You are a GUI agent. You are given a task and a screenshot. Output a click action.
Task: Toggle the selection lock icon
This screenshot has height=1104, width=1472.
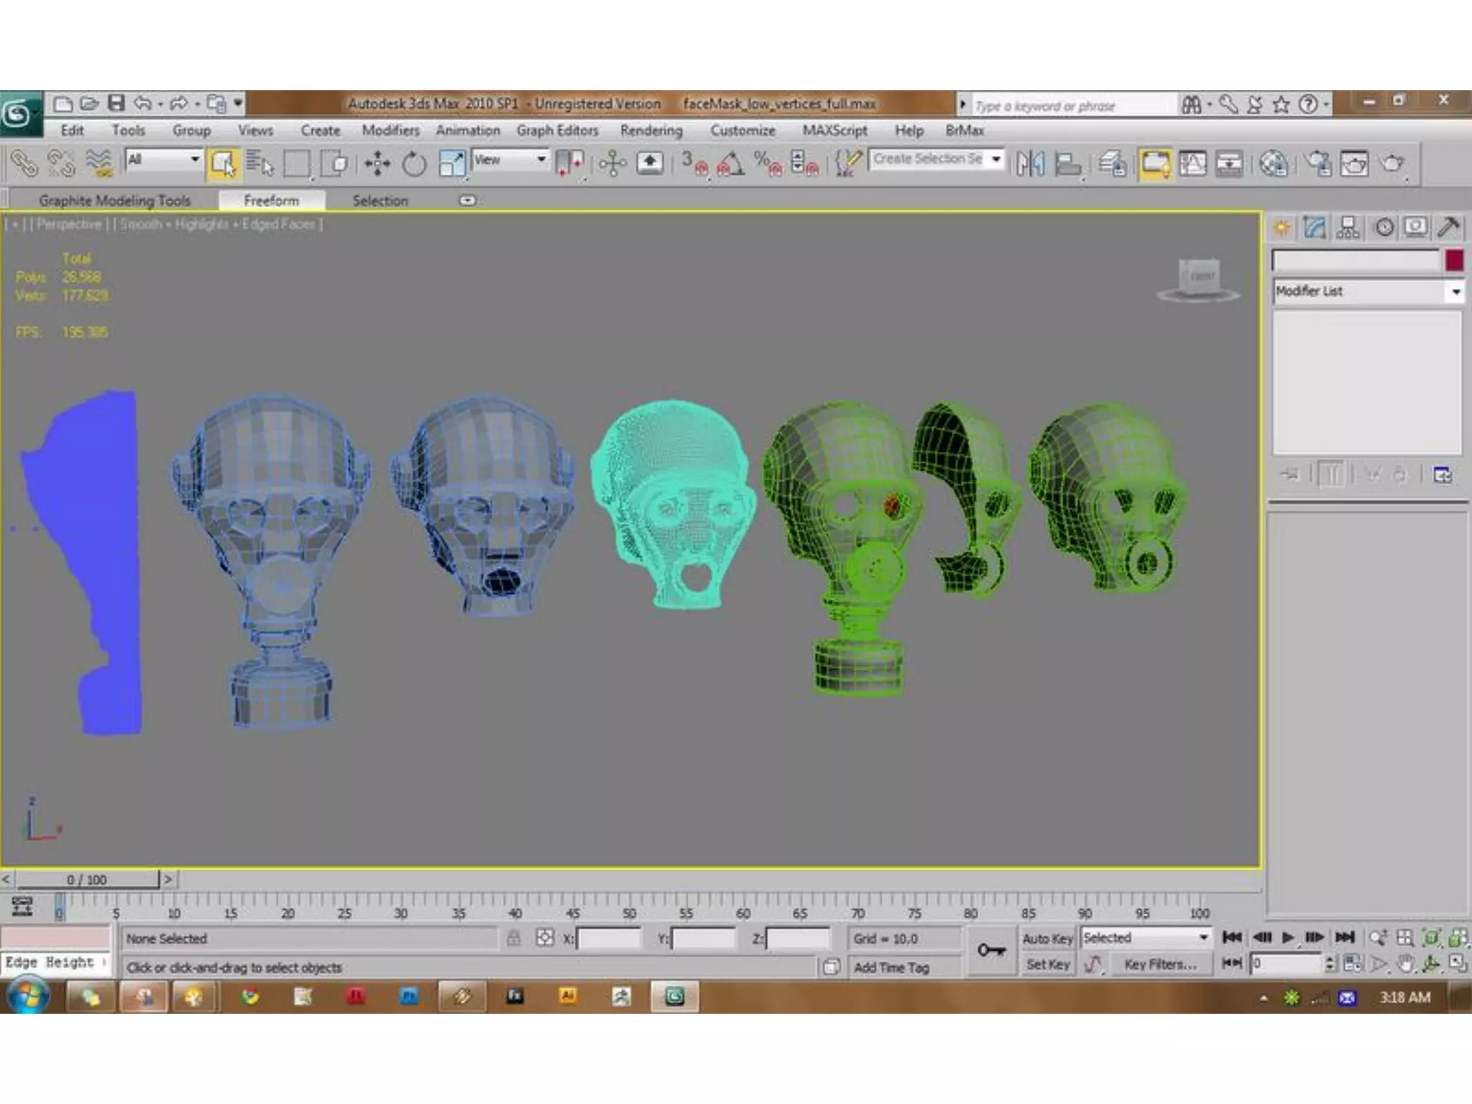point(513,938)
